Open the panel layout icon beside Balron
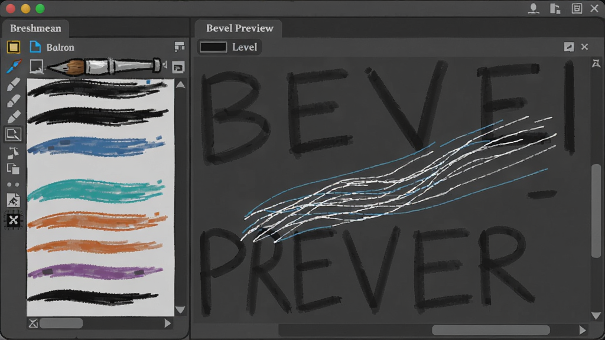 [180, 47]
